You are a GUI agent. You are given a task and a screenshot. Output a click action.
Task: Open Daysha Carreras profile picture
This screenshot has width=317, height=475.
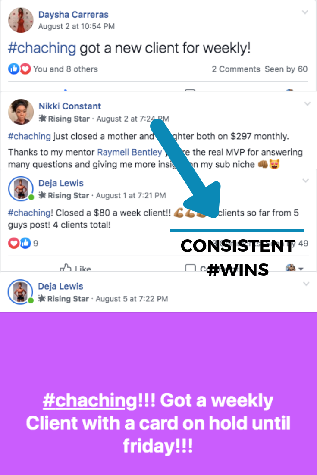[x=21, y=20]
